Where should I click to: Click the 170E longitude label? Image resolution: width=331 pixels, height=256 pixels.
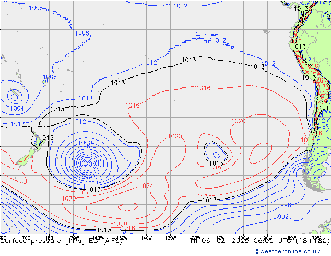click(x=25, y=238)
